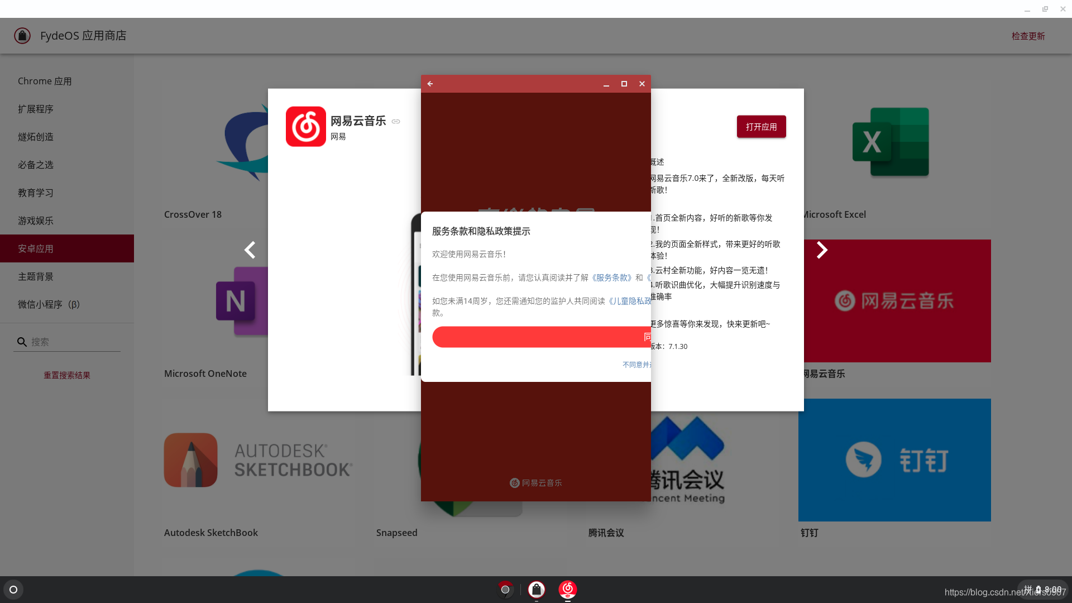Screen dimensions: 1072x603
Task: Click the 网易云音乐 app icon in dialog
Action: click(306, 127)
